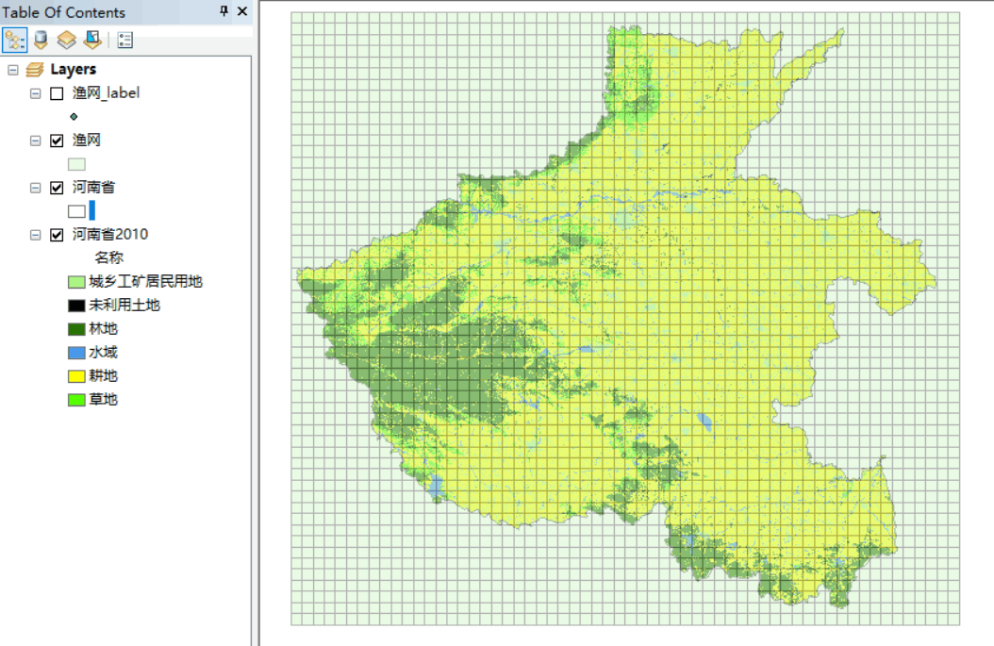
Task: Click the 城乡工矿居民用地 legend label
Action: coord(146,281)
